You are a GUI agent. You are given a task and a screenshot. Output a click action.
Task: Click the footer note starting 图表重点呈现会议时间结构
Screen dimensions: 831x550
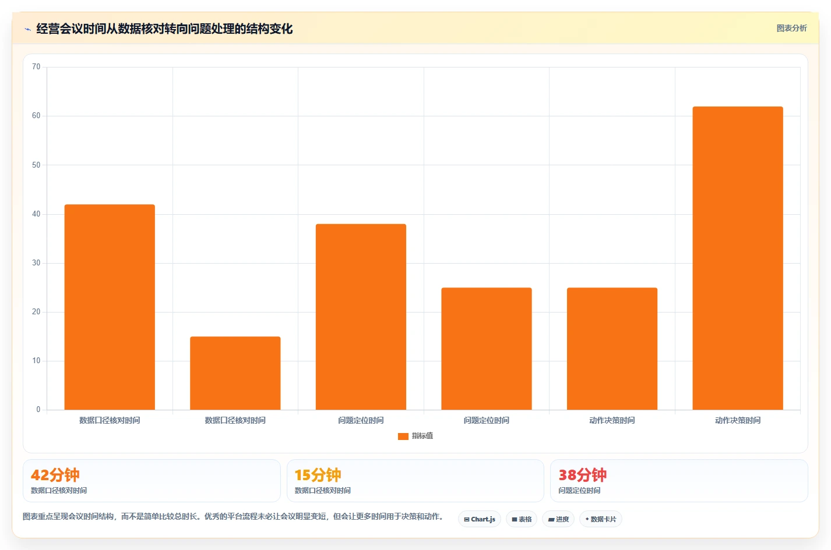click(234, 516)
